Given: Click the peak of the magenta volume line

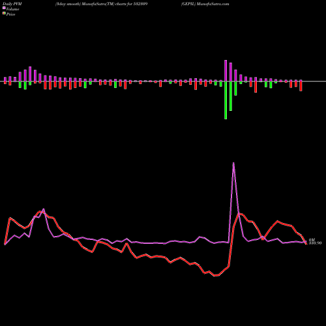Looking at the screenshot, I should 233,163.
